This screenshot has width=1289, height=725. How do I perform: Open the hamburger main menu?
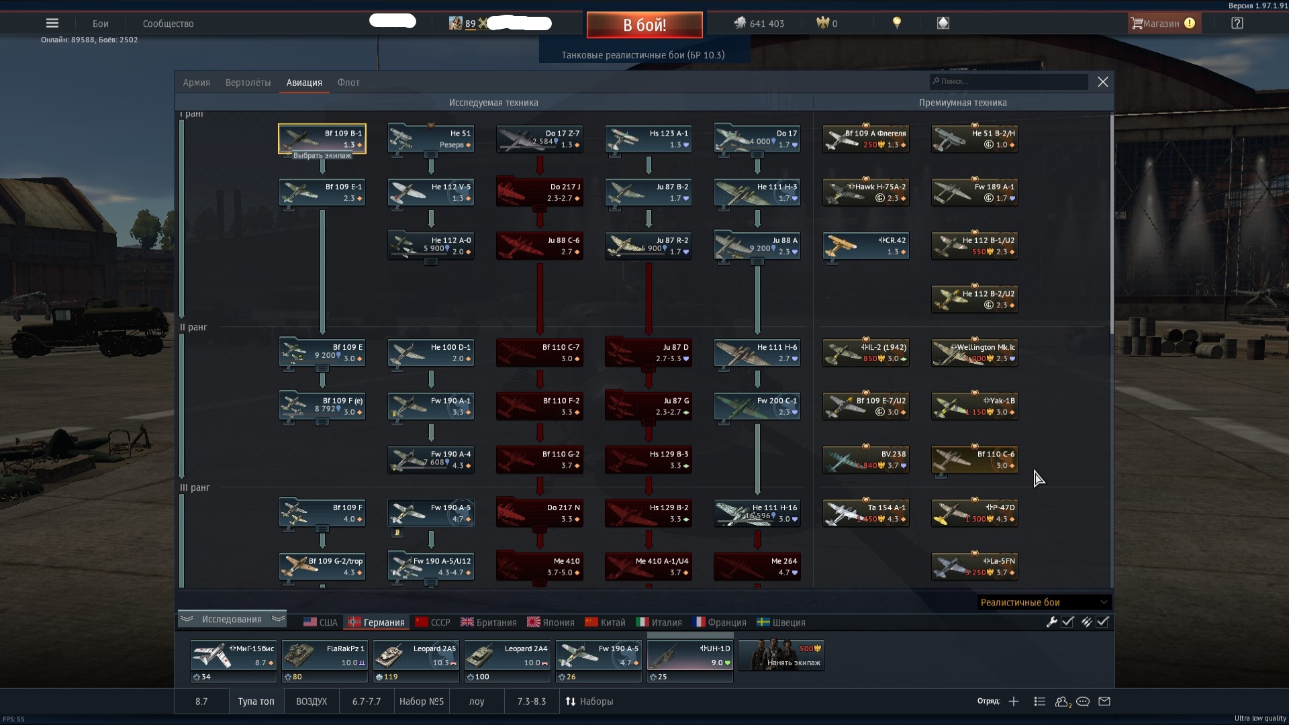point(52,23)
